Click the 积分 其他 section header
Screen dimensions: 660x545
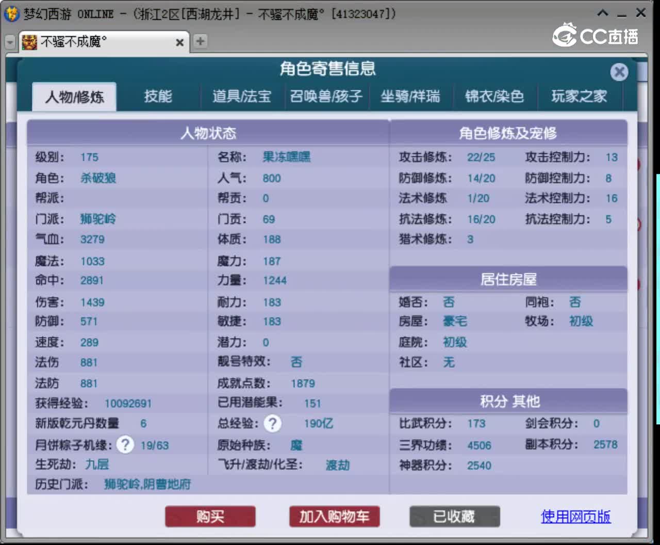pyautogui.click(x=508, y=401)
